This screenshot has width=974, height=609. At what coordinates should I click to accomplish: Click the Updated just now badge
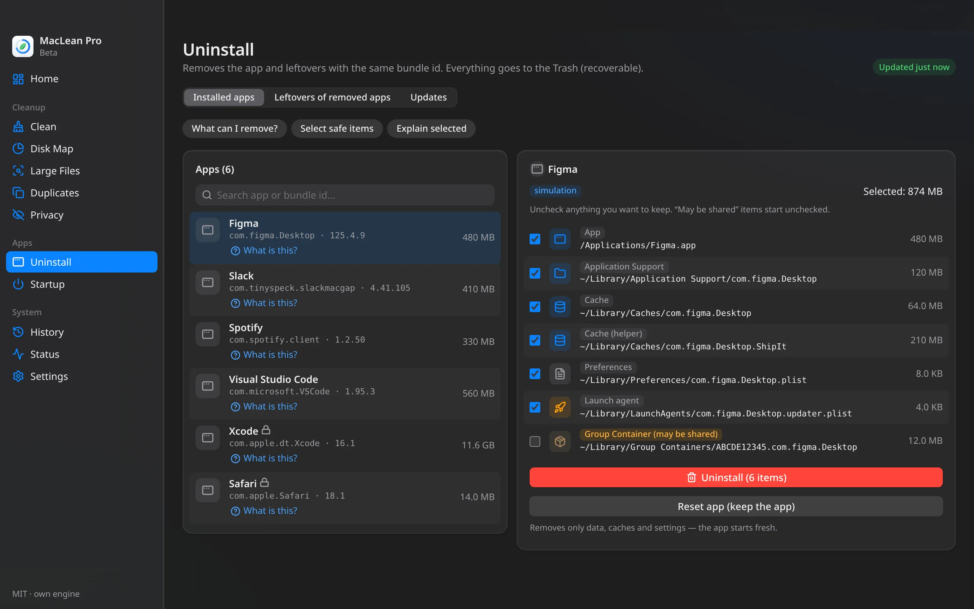pyautogui.click(x=914, y=67)
